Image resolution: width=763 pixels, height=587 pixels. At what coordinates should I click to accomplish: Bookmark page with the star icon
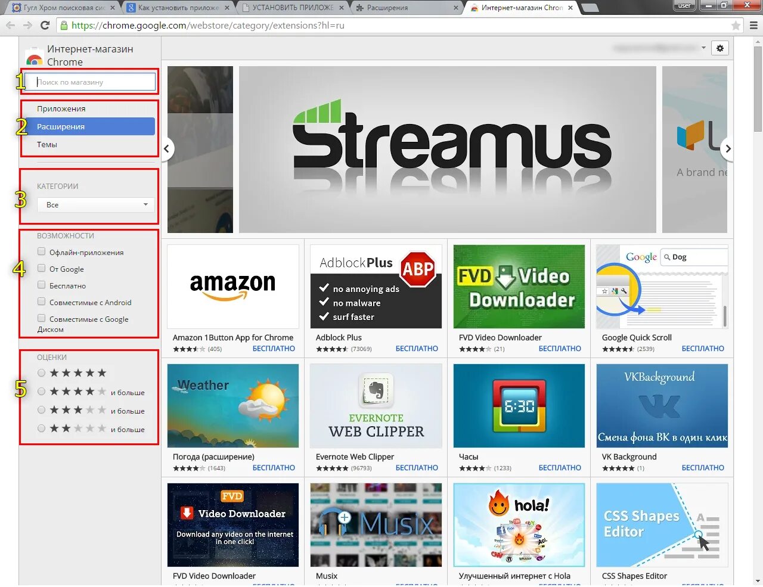(x=736, y=26)
